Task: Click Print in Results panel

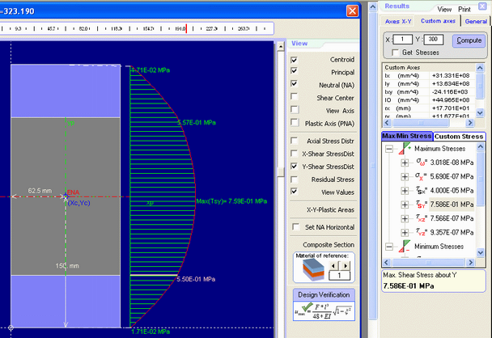Action: pos(464,10)
